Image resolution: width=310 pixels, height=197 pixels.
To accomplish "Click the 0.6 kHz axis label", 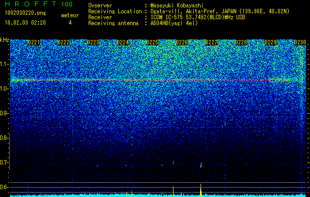I will pyautogui.click(x=3, y=187).
